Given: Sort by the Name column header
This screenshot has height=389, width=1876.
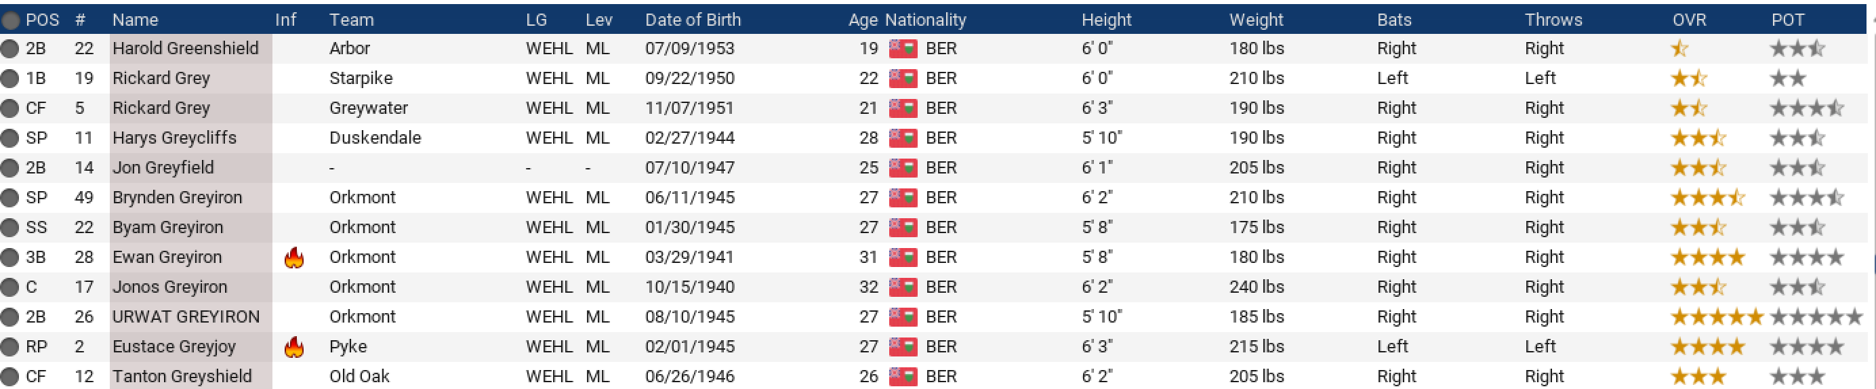Looking at the screenshot, I should pos(135,20).
